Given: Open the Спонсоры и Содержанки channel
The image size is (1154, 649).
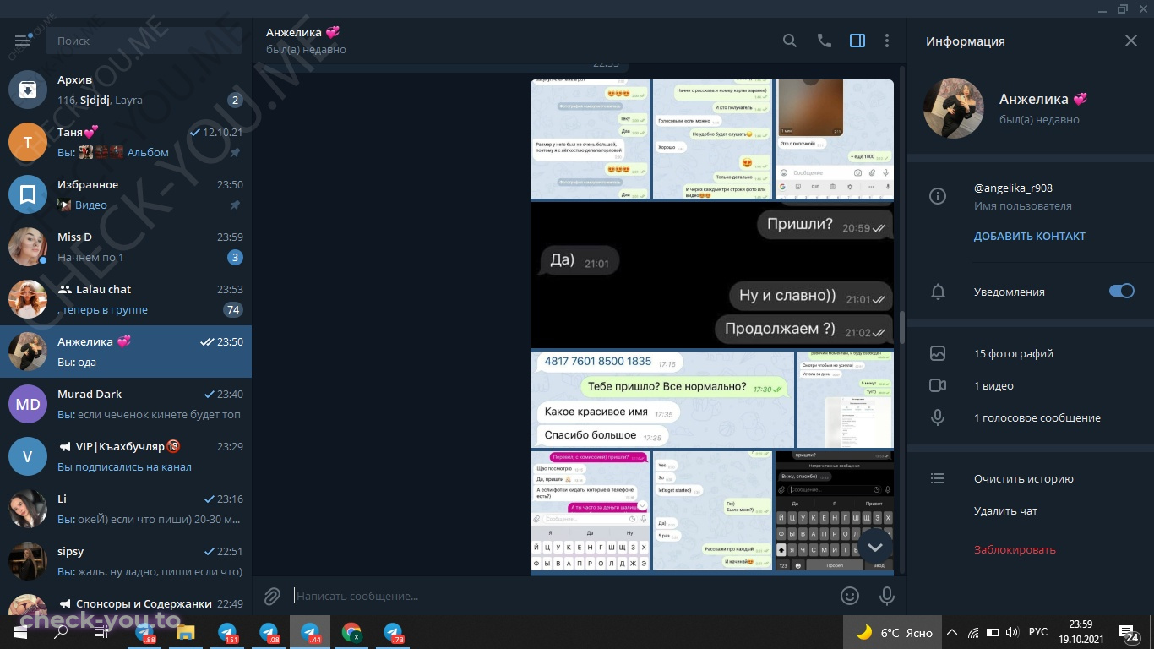Looking at the screenshot, I should (126, 603).
